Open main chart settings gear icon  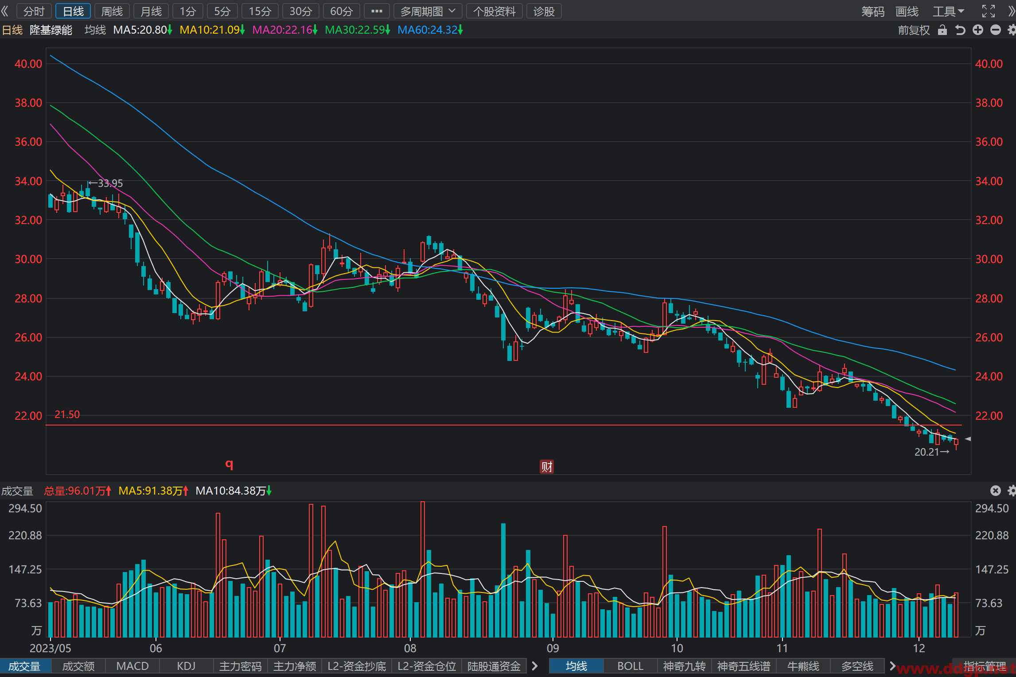point(1012,30)
